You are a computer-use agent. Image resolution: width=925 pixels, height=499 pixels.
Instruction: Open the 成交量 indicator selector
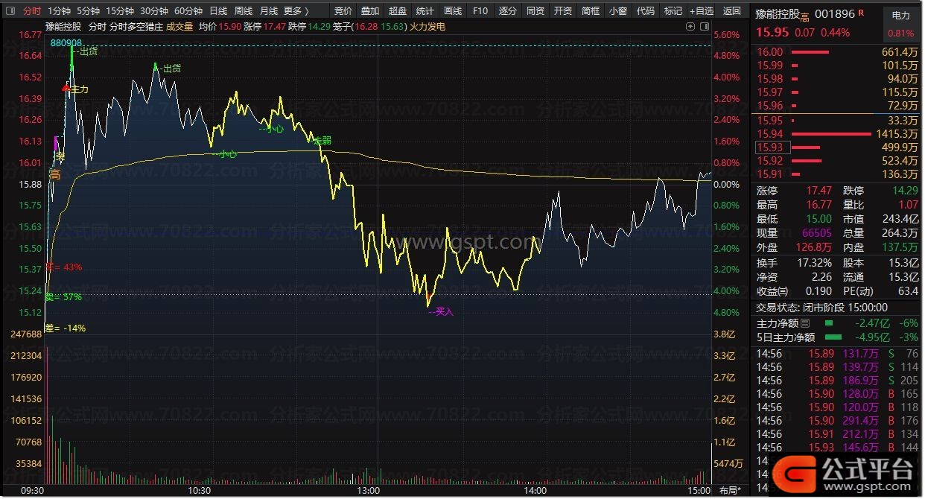click(179, 27)
